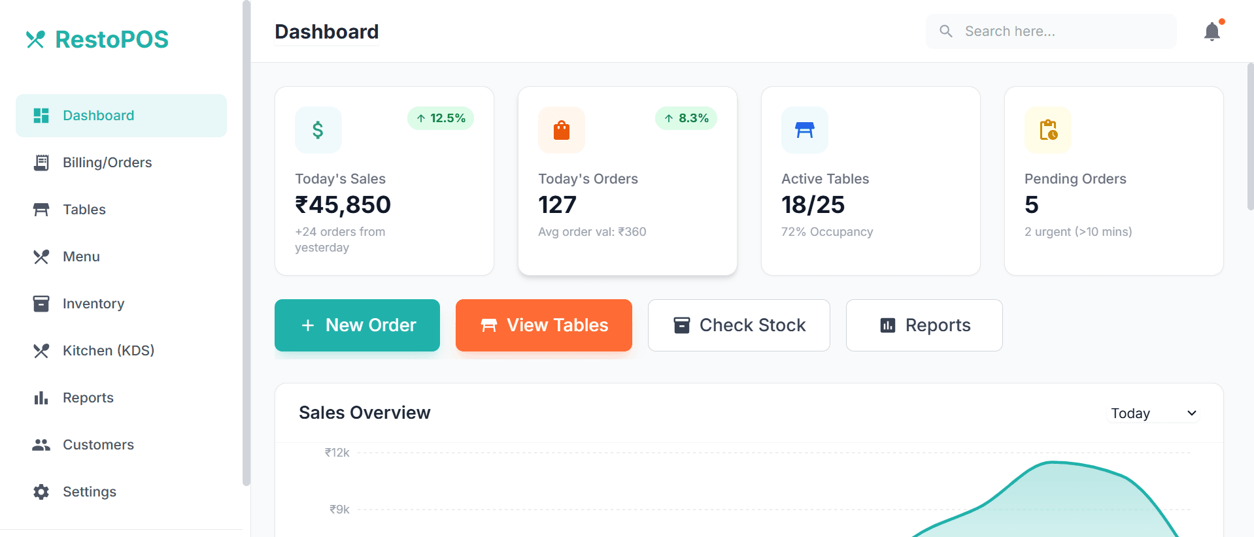The width and height of the screenshot is (1254, 537).
Task: Click the Check Stock button
Action: click(x=739, y=325)
